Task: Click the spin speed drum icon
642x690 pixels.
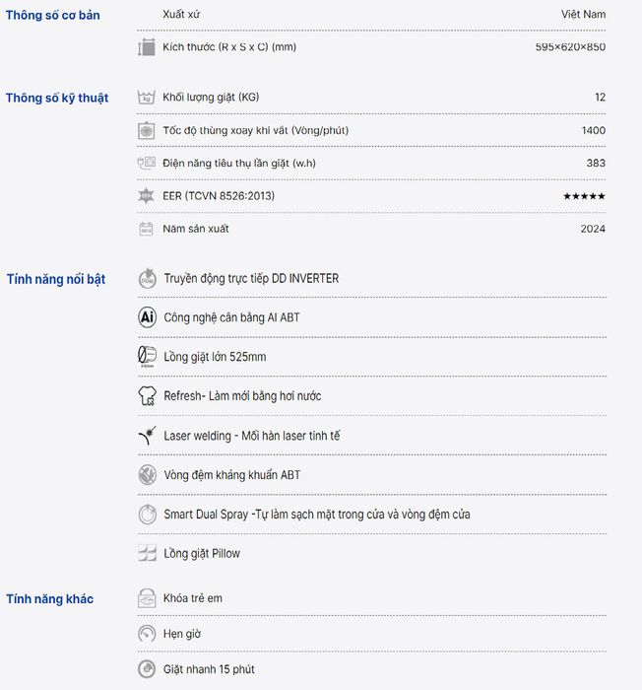Action: coord(147,131)
